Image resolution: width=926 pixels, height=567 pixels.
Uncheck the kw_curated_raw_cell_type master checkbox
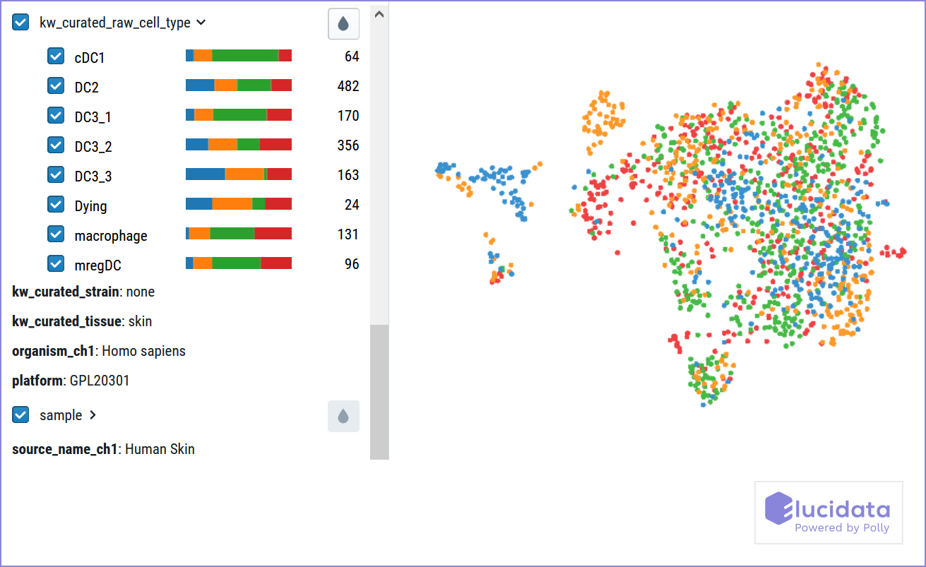(20, 22)
